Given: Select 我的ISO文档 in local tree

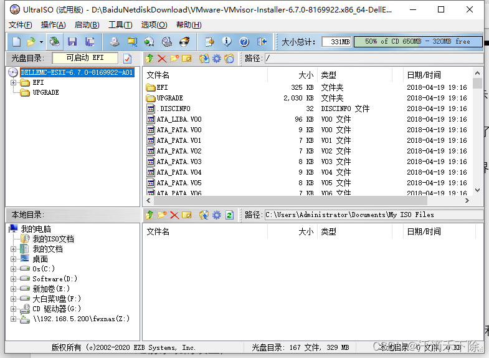Looking at the screenshot, I should [54, 239].
